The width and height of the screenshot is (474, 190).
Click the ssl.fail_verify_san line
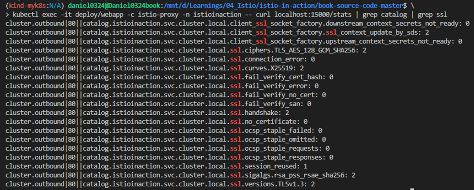click(158, 104)
